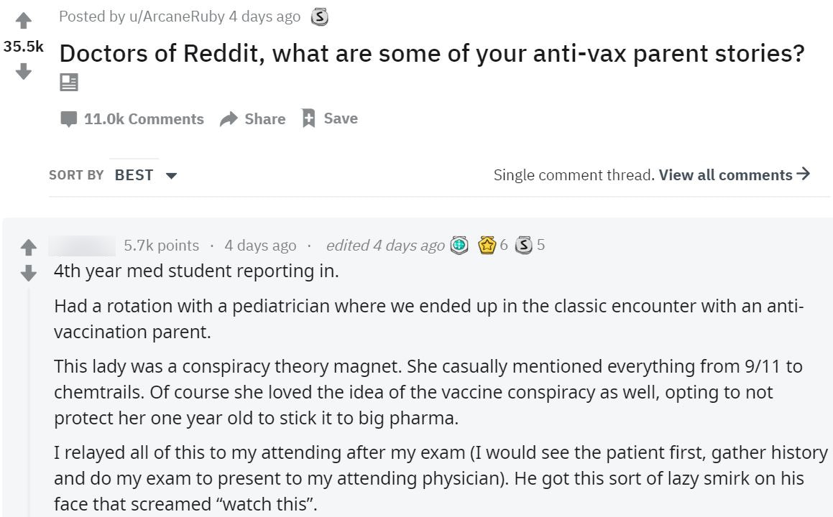The height and width of the screenshot is (517, 833).
Task: Click the comment's silver award badge
Action: 523,246
